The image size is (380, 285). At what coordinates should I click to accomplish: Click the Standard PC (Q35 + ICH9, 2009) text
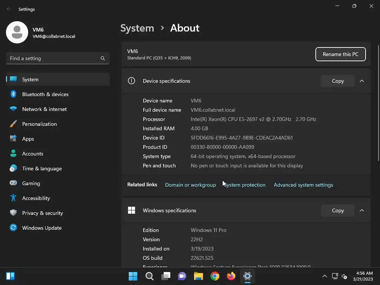tap(159, 58)
